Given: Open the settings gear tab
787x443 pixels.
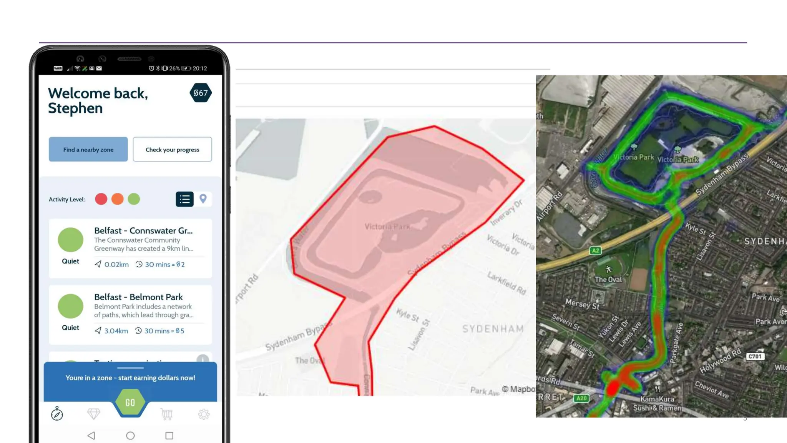Looking at the screenshot, I should [x=204, y=414].
